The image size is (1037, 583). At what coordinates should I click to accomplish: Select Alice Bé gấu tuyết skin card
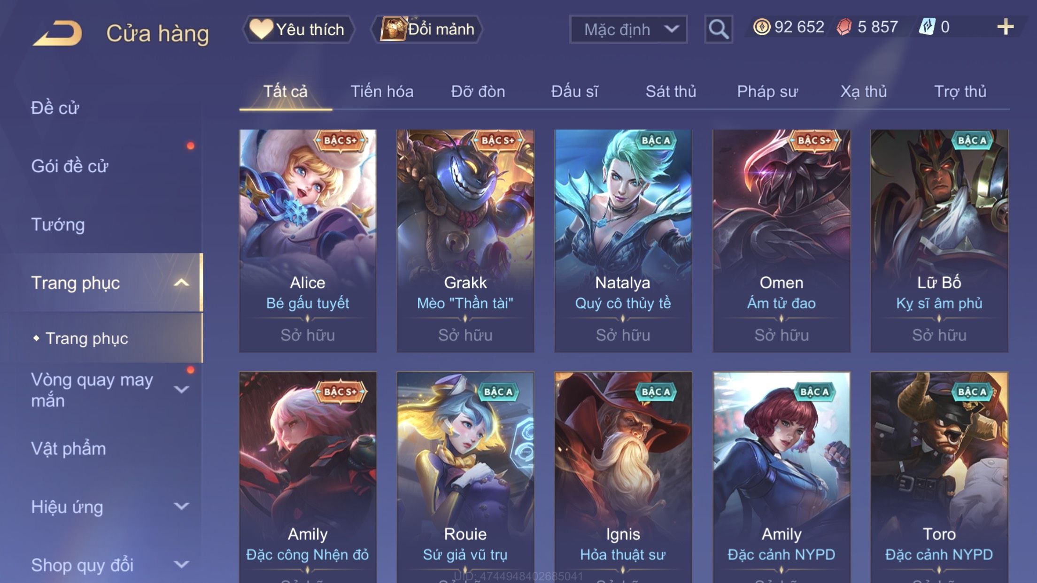pos(308,241)
